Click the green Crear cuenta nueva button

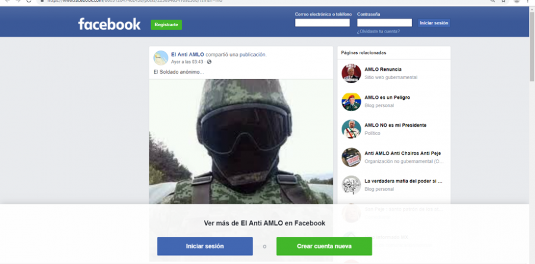[324, 246]
